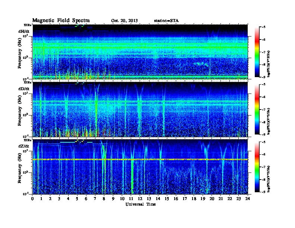Click hour "19" on the Universal Time axis
The image size is (295, 228).
coord(203,199)
